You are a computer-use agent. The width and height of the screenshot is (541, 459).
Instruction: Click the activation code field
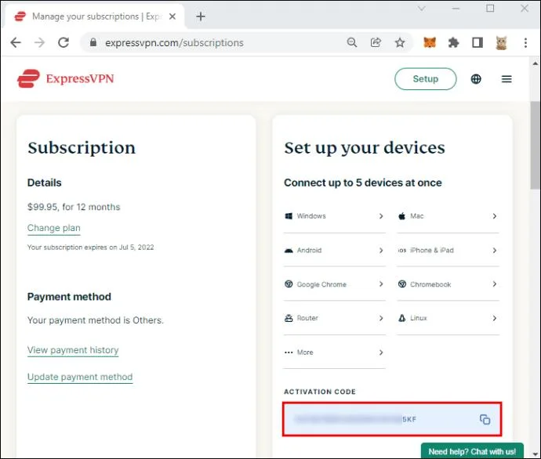point(392,419)
